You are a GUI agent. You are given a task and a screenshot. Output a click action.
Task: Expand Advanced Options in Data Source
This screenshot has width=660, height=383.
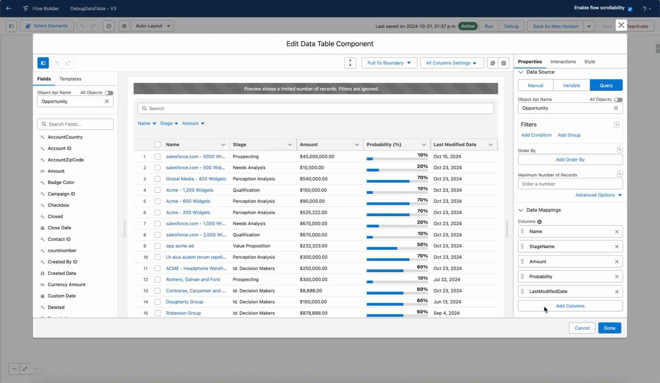click(599, 195)
